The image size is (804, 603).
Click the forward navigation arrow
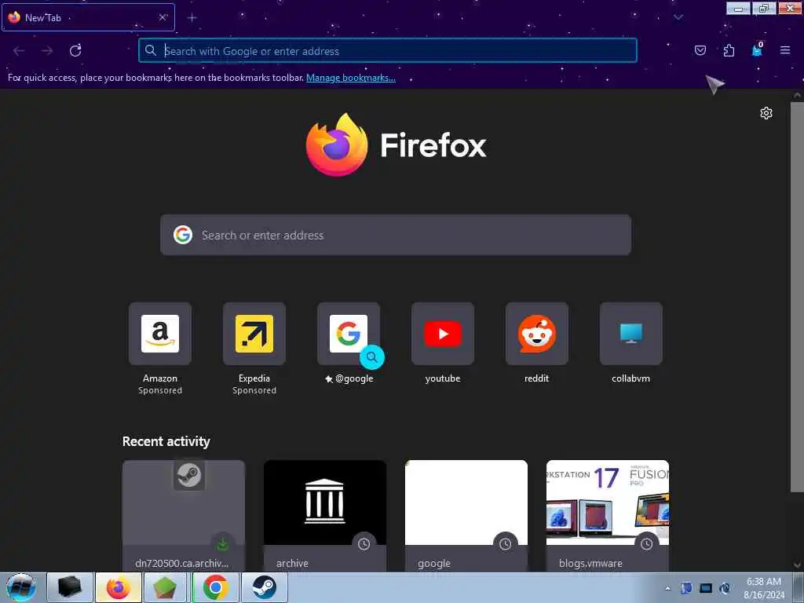point(47,50)
